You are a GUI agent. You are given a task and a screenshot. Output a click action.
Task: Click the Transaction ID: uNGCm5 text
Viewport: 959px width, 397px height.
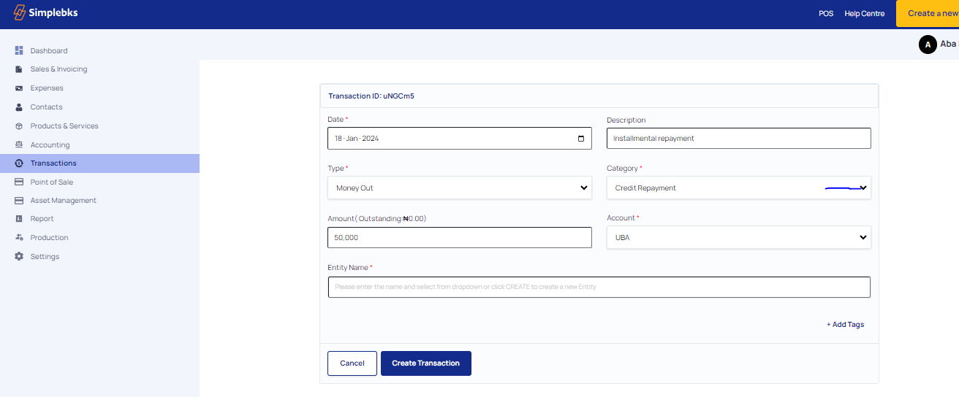coord(371,96)
